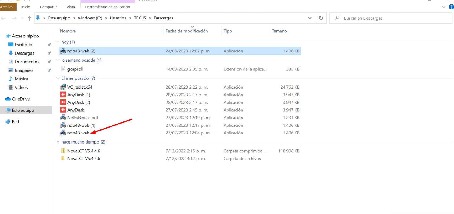The width and height of the screenshot is (454, 214).
Task: Select Escritorio in quick access
Action: (x=23, y=45)
